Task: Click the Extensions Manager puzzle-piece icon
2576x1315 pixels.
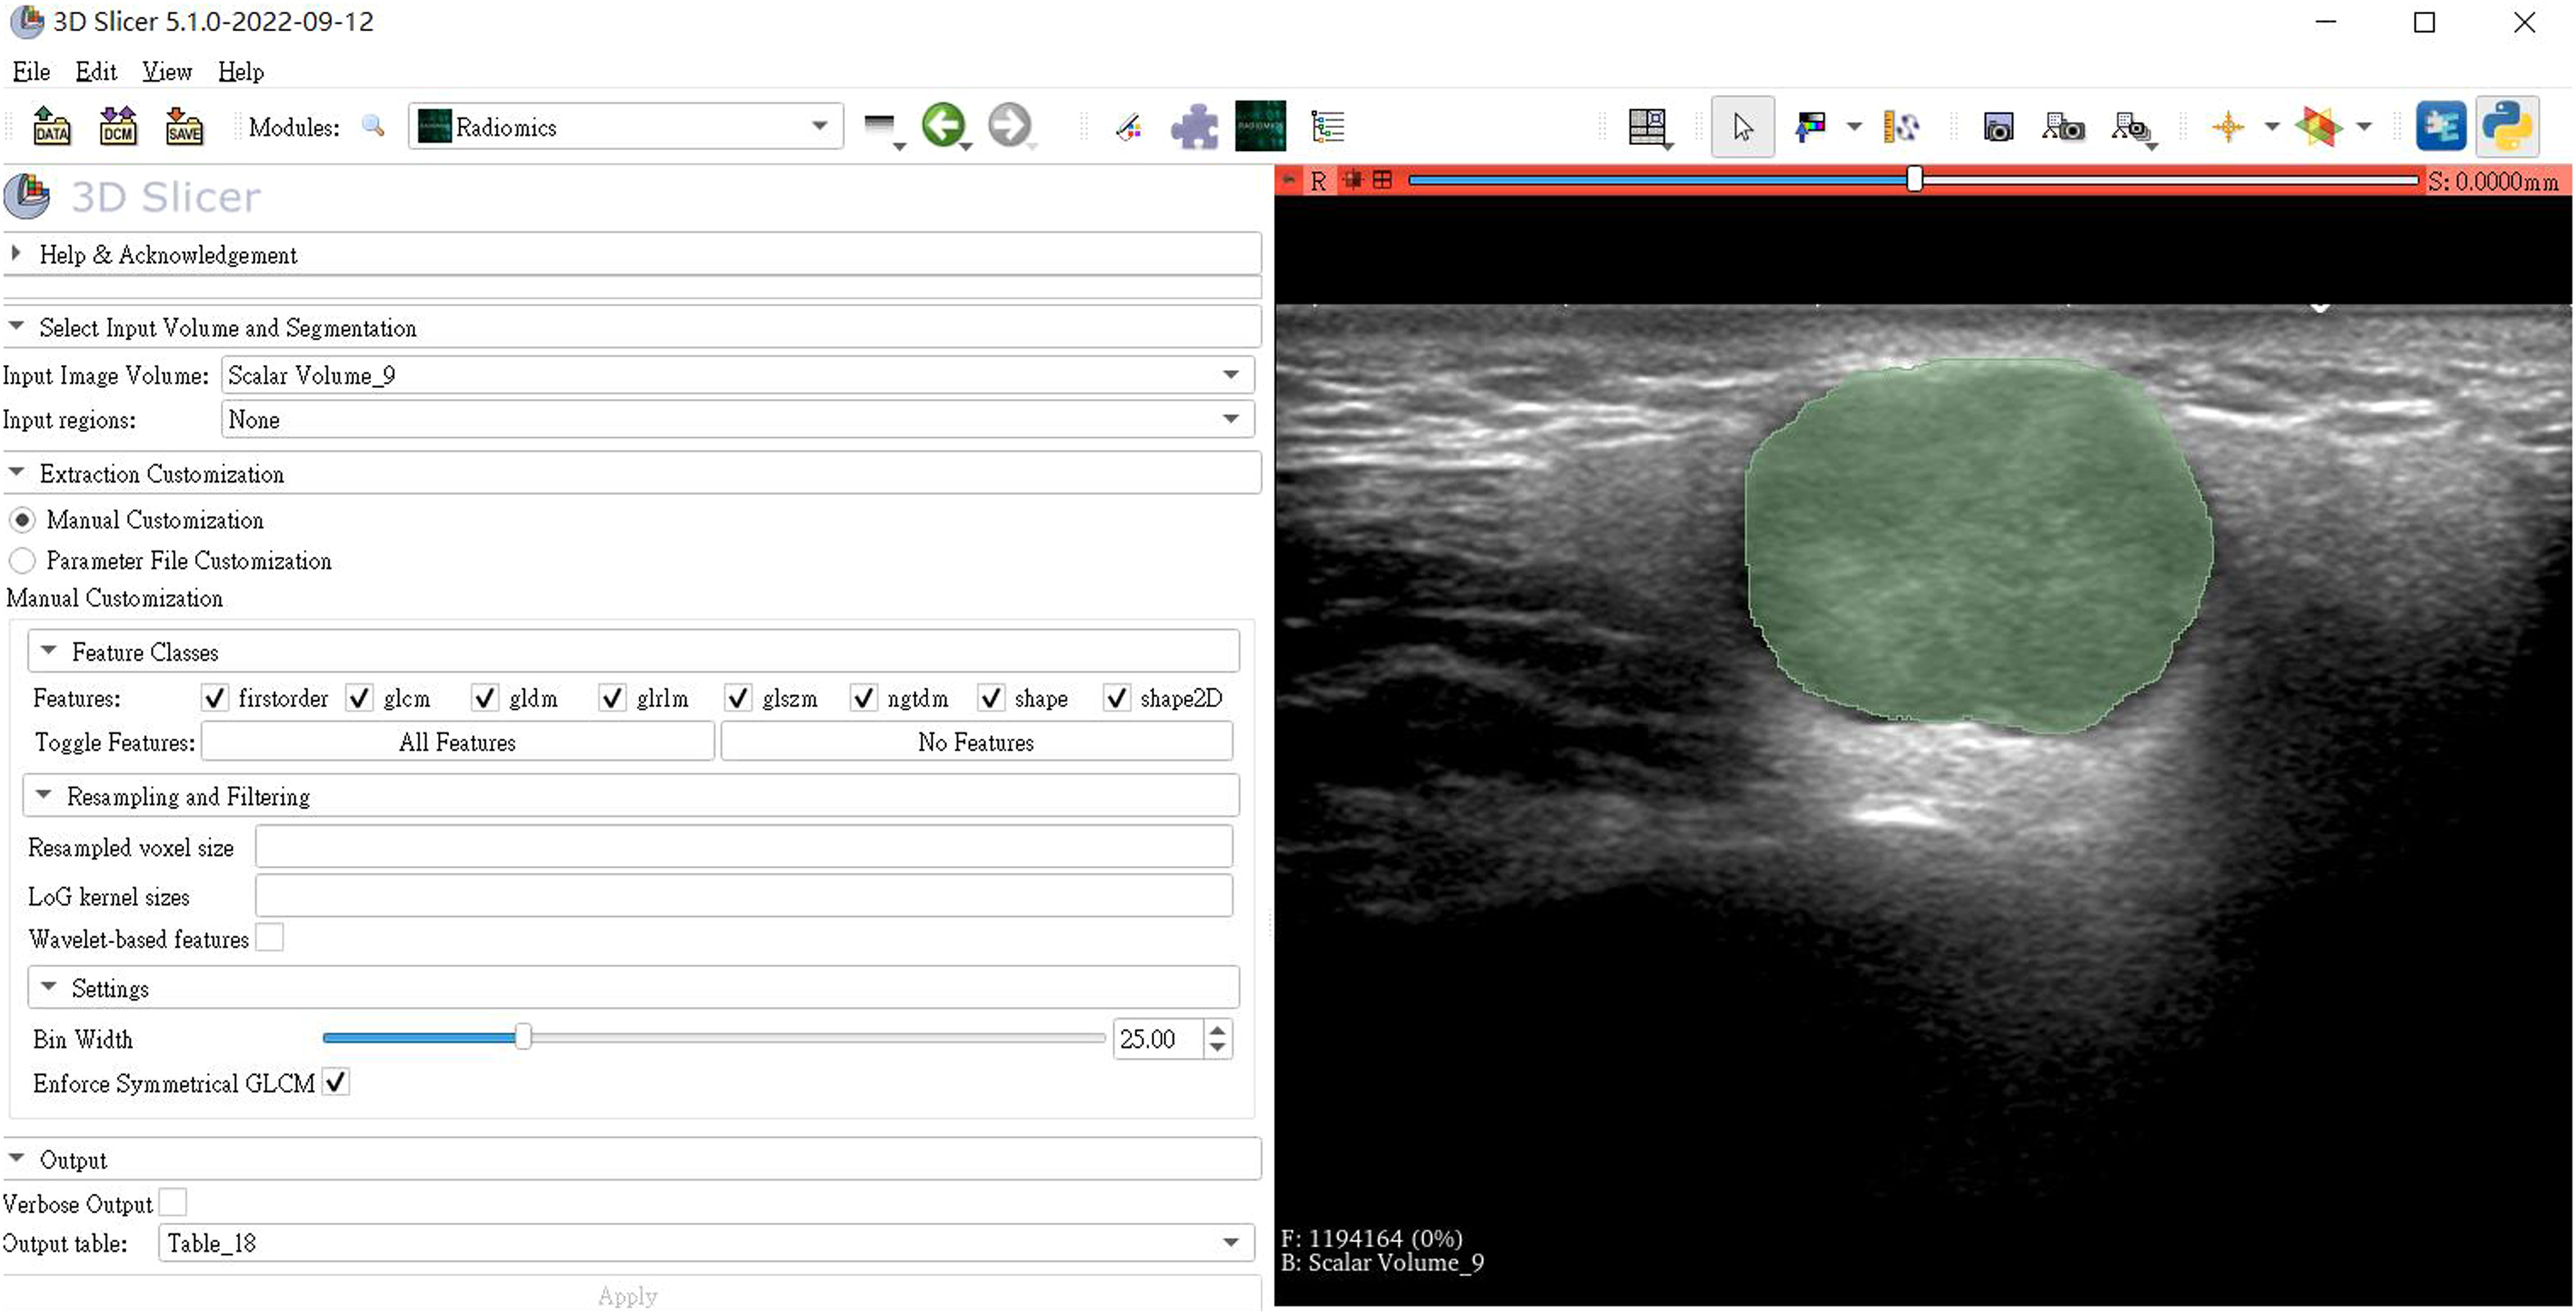Action: (x=1194, y=127)
